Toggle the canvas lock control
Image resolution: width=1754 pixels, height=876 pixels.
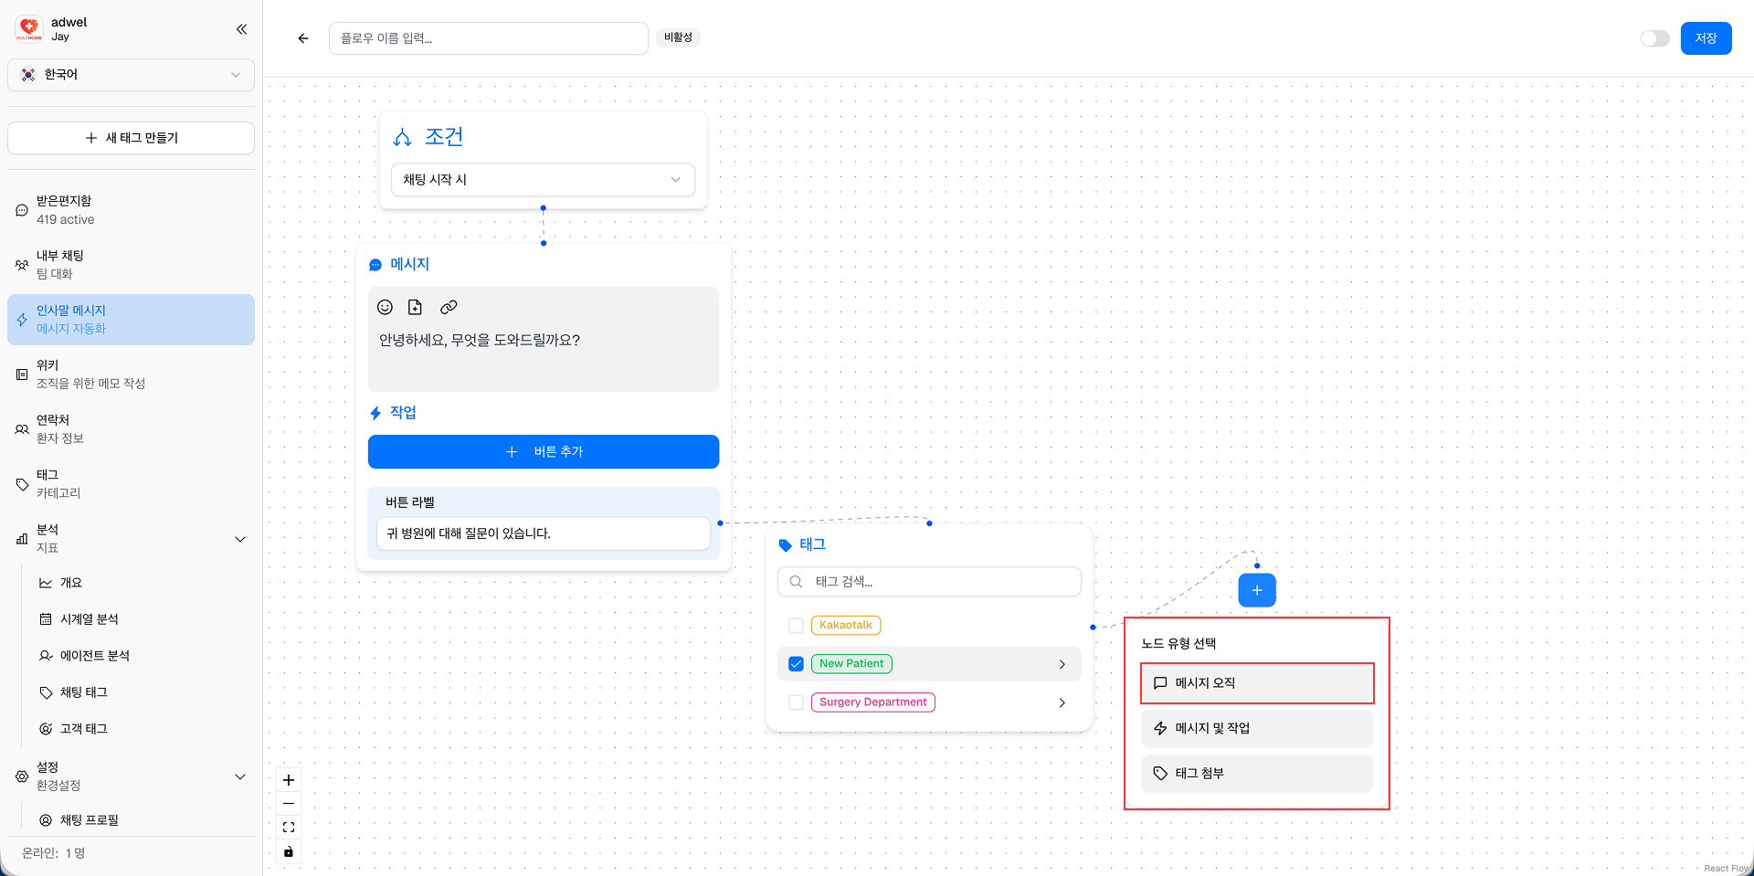point(289,852)
